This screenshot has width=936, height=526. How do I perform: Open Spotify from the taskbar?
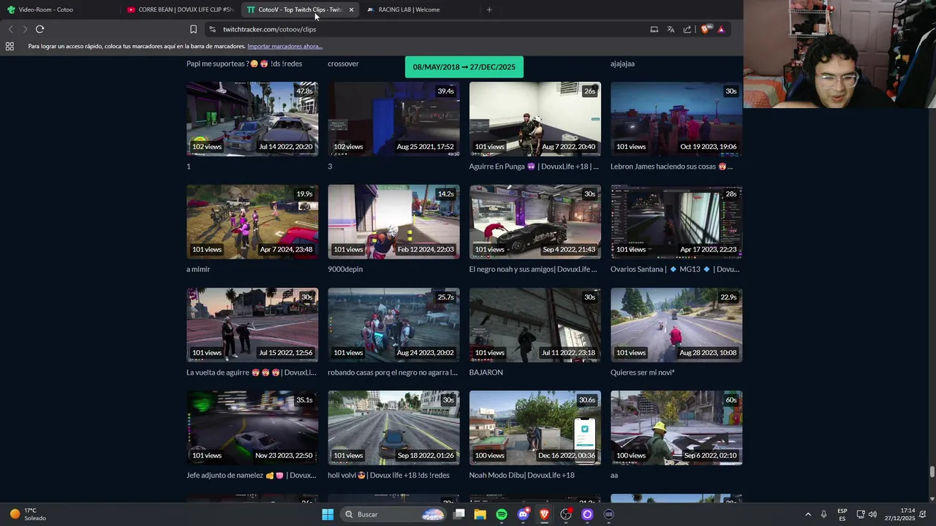[502, 514]
